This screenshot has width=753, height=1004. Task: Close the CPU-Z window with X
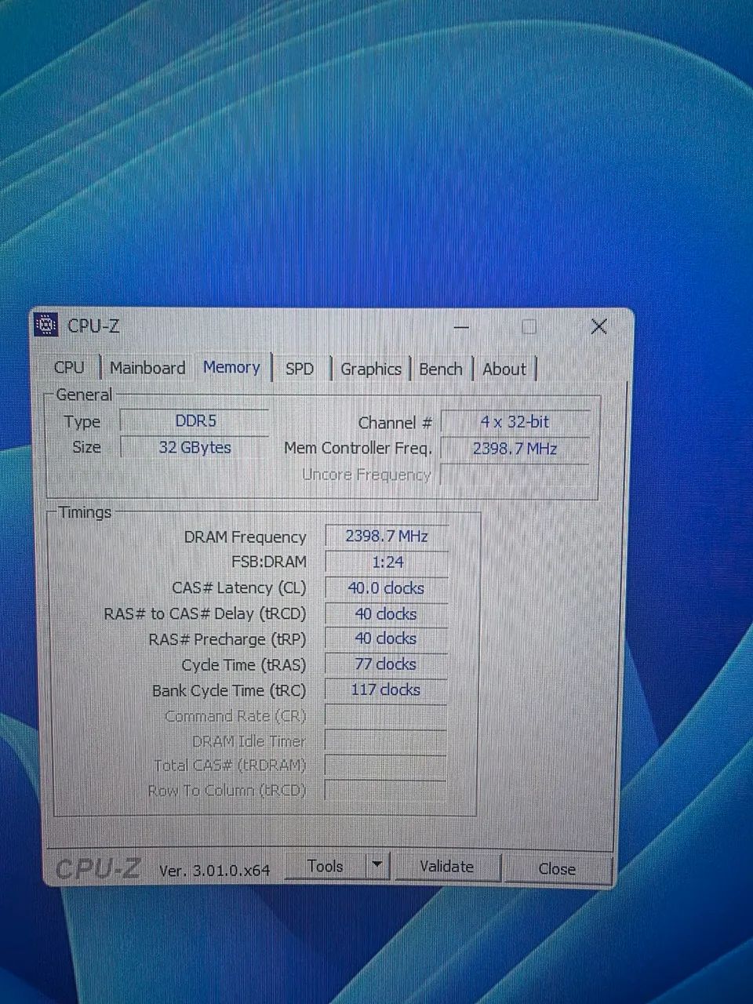[599, 326]
